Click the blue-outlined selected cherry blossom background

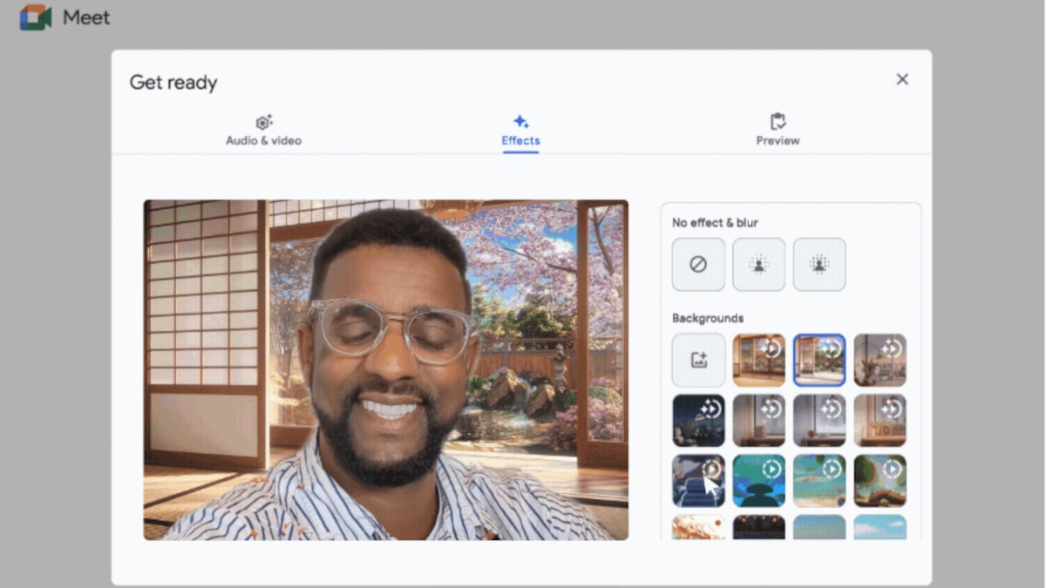819,360
